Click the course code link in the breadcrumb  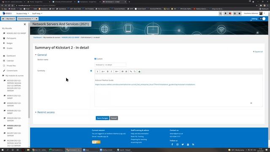(x=70, y=38)
